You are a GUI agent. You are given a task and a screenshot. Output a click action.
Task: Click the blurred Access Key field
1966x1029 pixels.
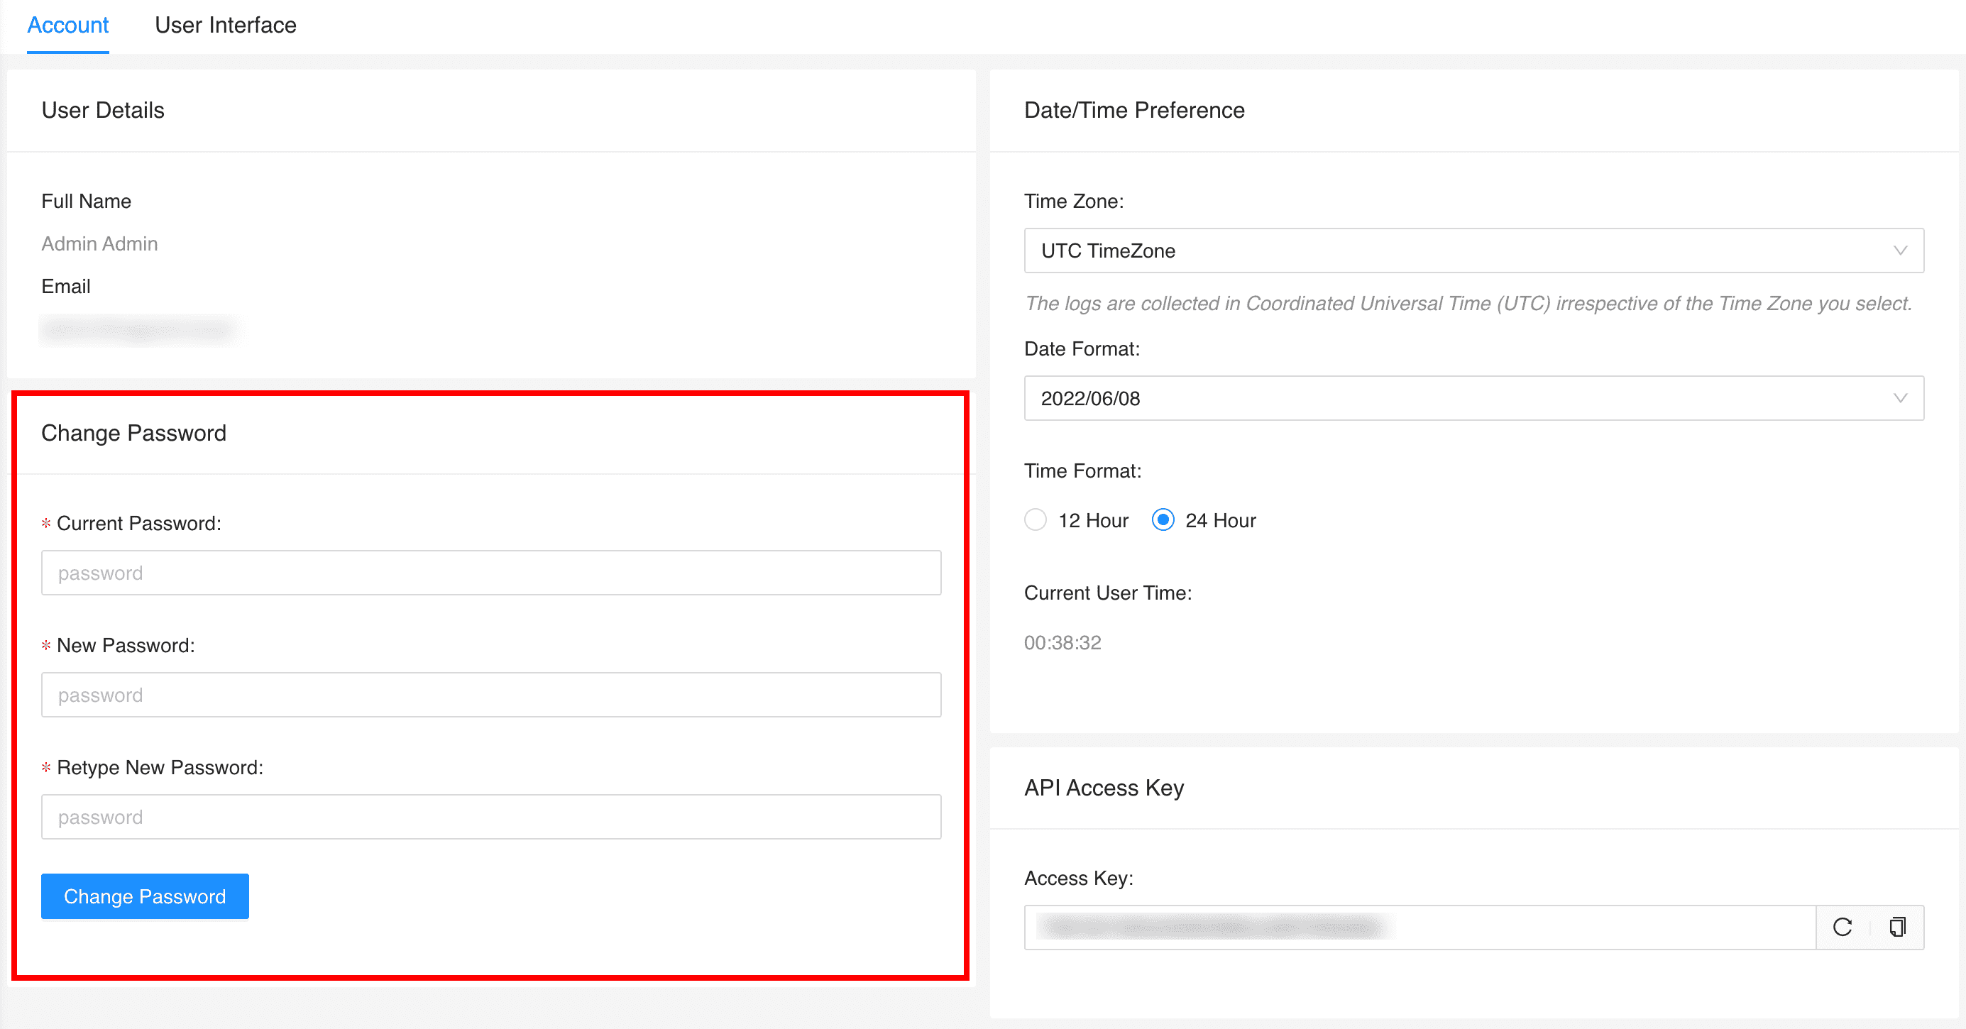coord(1419,928)
